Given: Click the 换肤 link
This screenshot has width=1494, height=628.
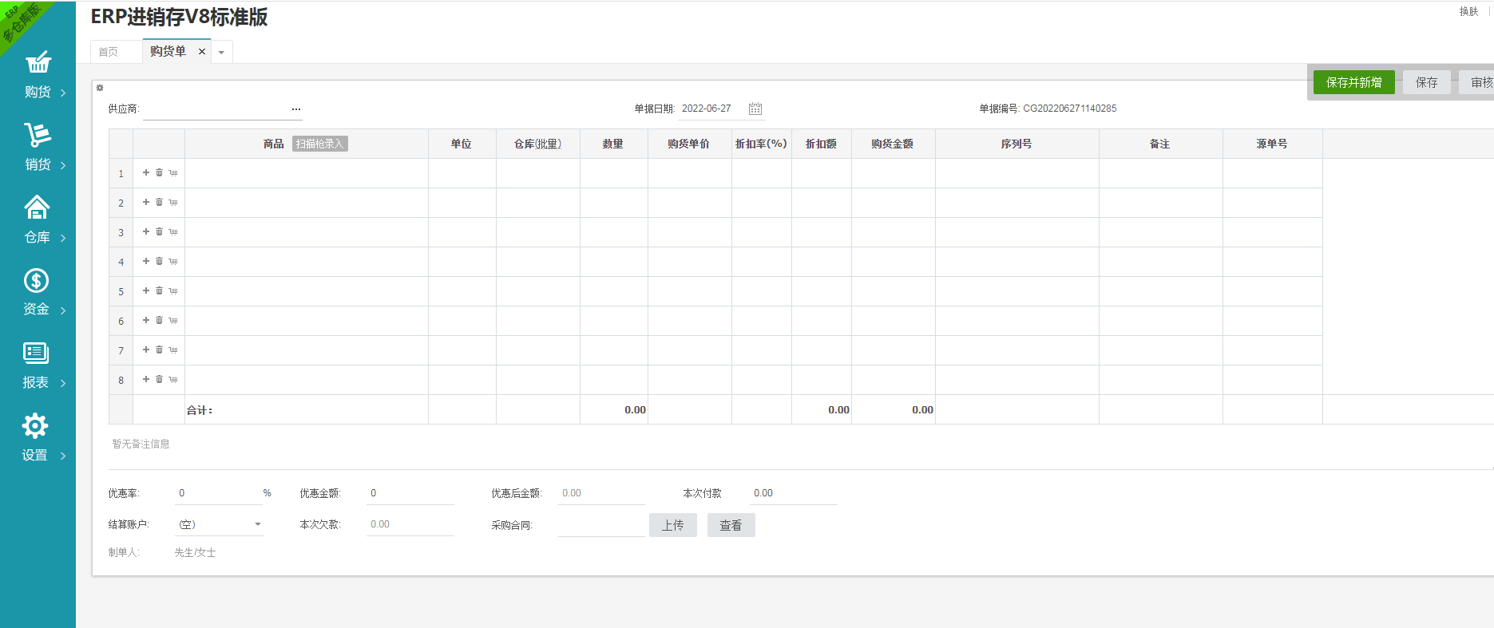Looking at the screenshot, I should (1469, 11).
